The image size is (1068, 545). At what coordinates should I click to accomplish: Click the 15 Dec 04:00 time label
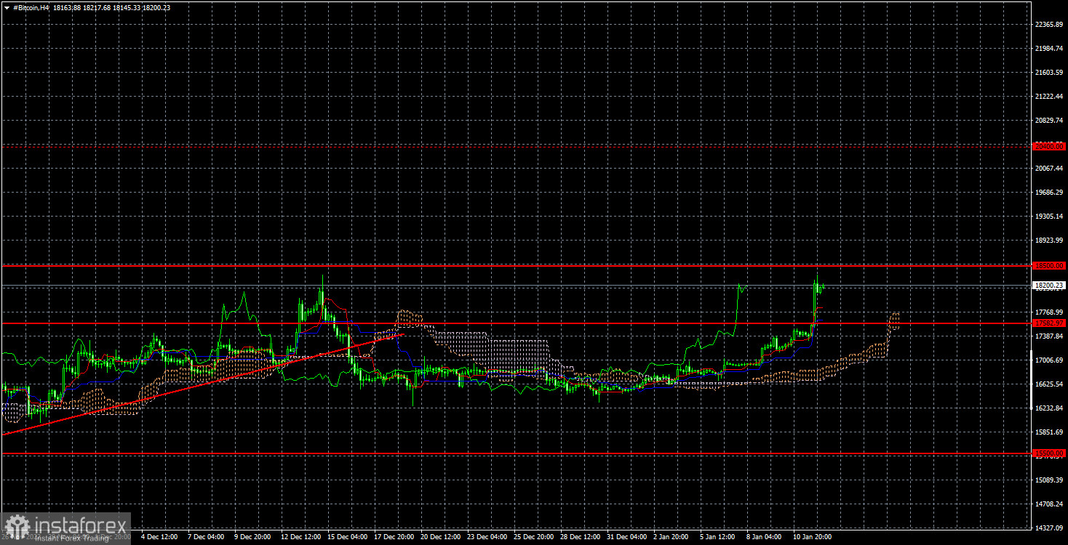[x=348, y=537]
